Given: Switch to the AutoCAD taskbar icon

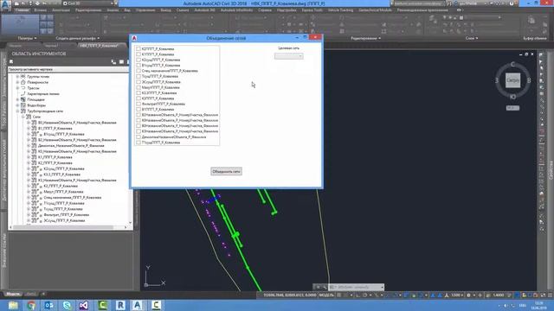Looking at the screenshot, I should [138, 305].
